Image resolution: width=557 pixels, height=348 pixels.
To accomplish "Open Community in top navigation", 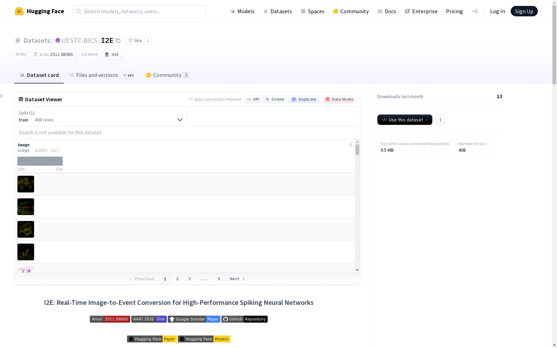I will pos(351,11).
